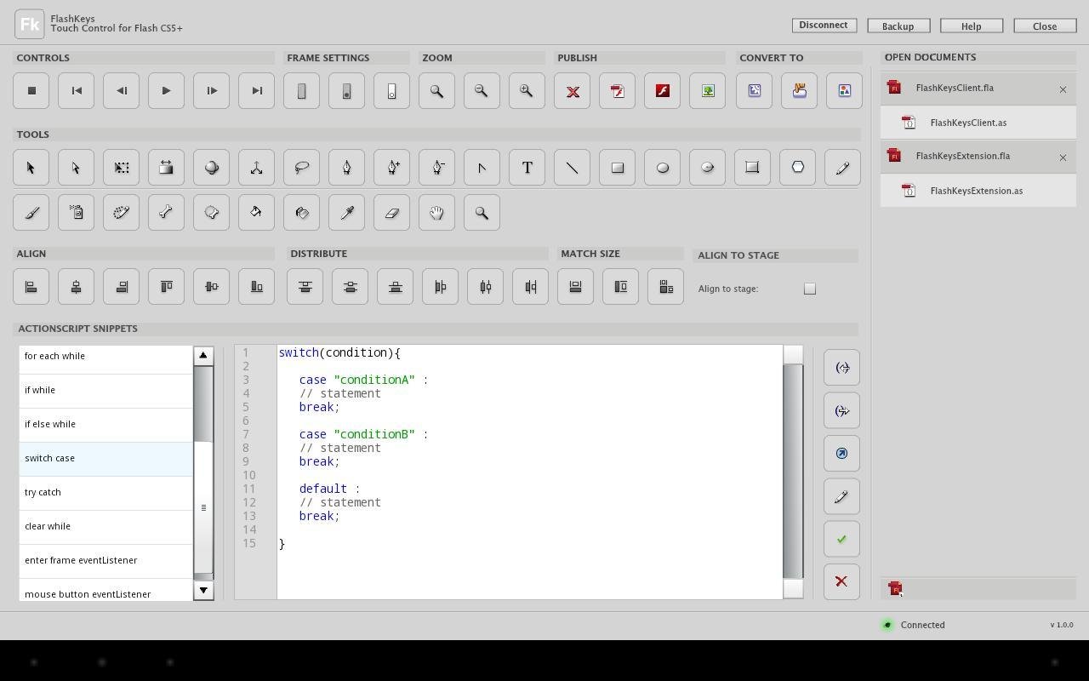Image resolution: width=1089 pixels, height=681 pixels.
Task: Select the Oval tool
Action: 663,168
